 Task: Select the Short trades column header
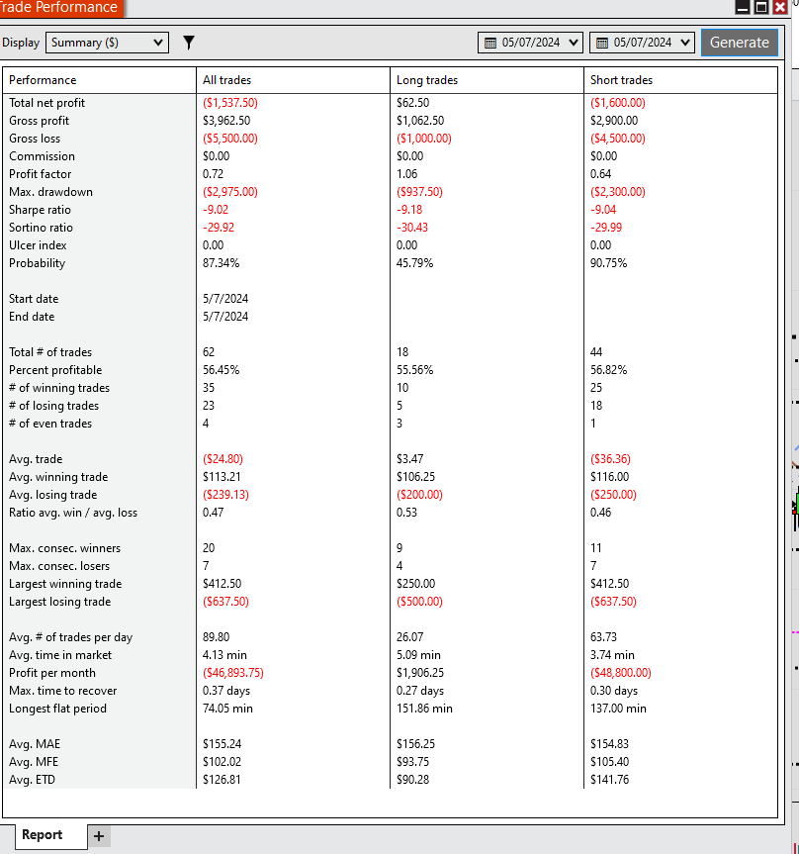(680, 80)
